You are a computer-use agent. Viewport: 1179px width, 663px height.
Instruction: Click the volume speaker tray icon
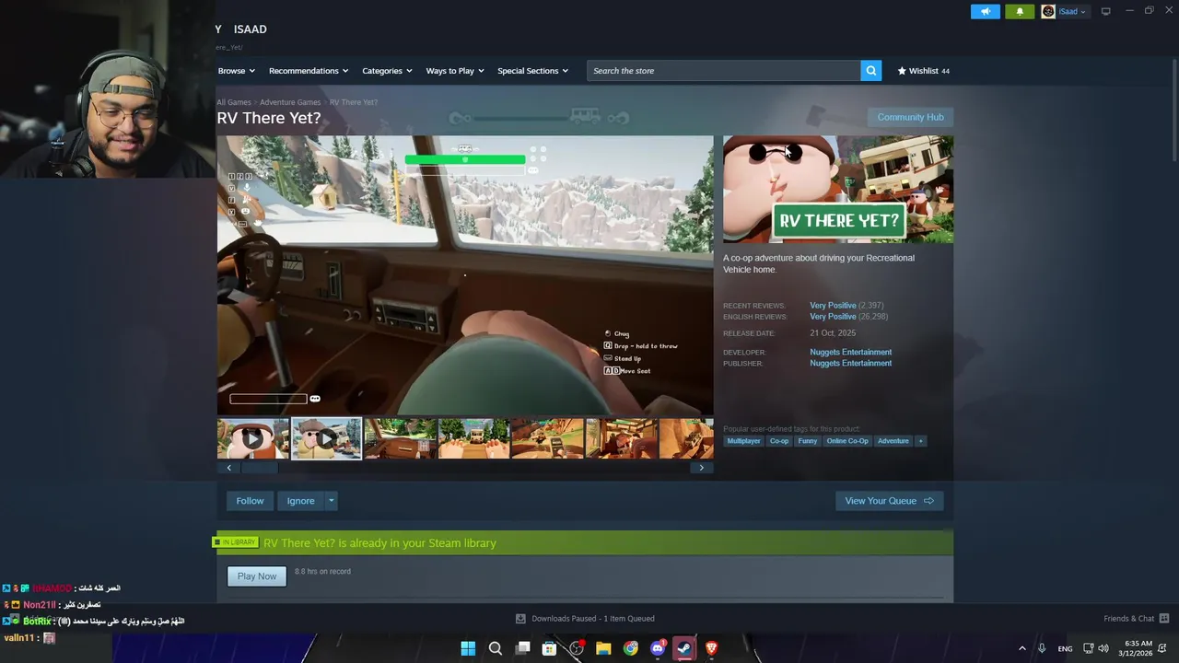coord(1103,648)
